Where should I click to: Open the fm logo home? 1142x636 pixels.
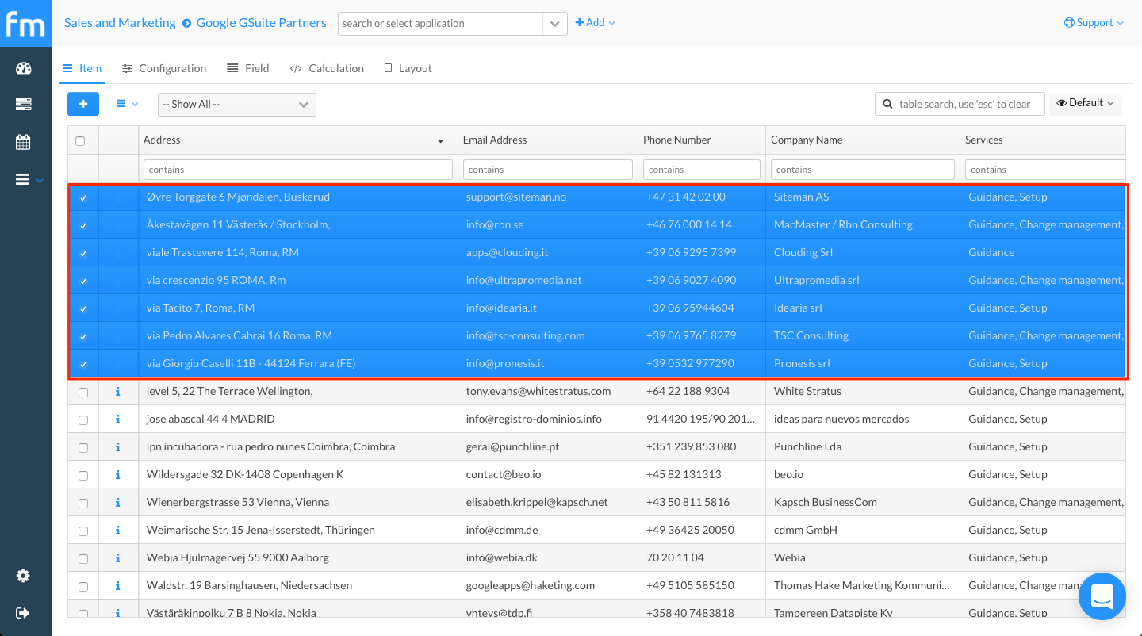tap(25, 23)
